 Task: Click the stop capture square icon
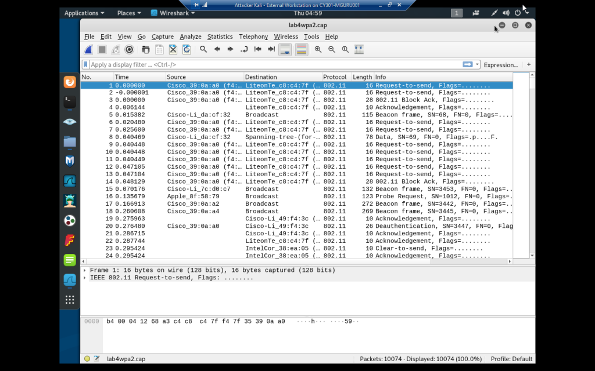(102, 50)
